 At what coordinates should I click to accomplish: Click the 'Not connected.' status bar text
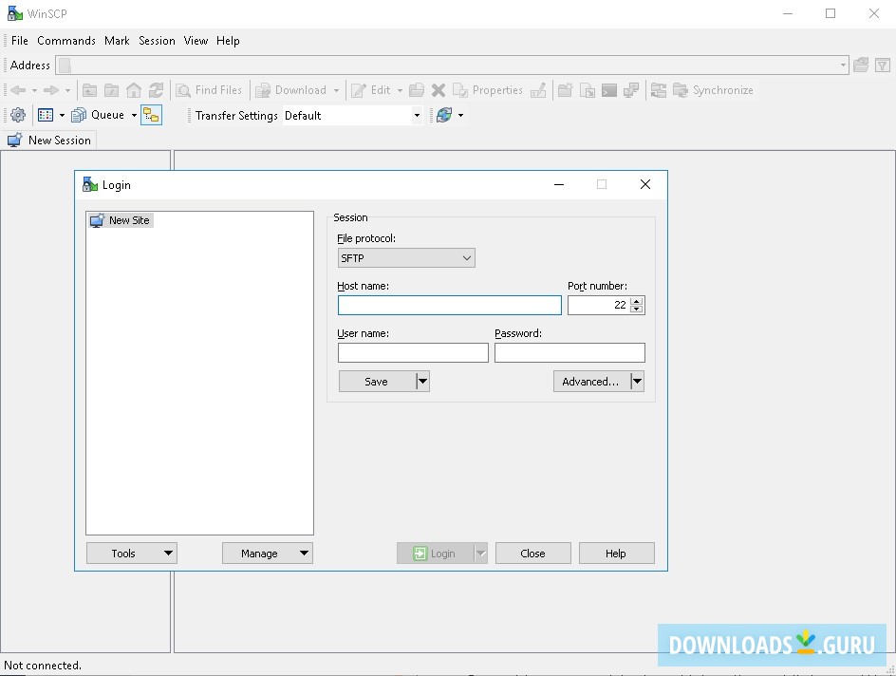tap(43, 666)
